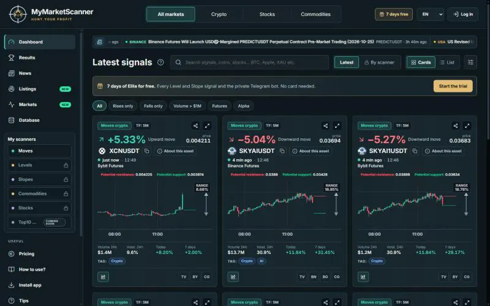Expand the SKYAIUSDT card to fullscreen
The width and height of the screenshot is (490, 306).
pos(337,126)
